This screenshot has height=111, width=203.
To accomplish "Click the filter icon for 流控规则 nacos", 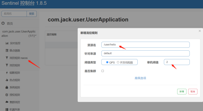I will tap(7, 58).
